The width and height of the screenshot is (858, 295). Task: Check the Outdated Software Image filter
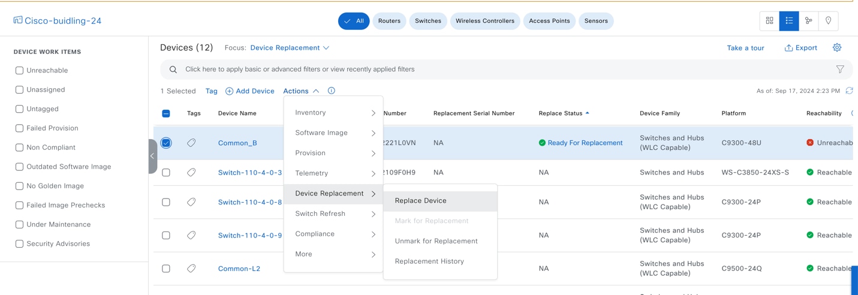[x=20, y=167]
